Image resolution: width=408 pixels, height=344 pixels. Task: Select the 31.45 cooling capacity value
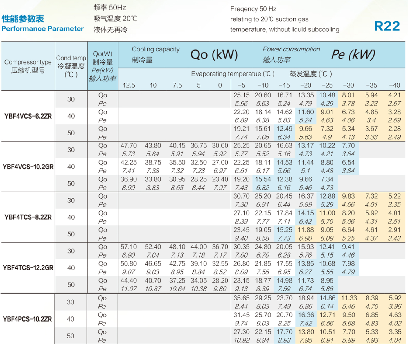[241, 315]
